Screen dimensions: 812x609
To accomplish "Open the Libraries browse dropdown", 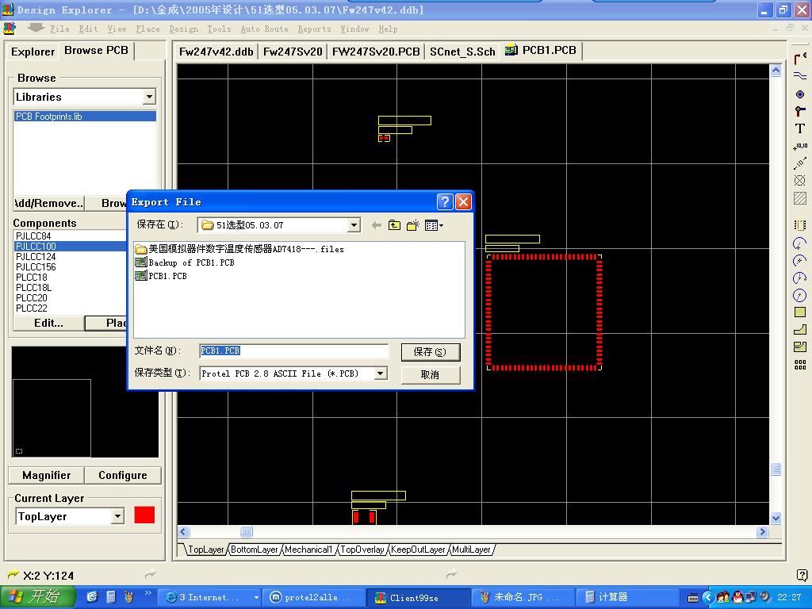I will click(149, 97).
